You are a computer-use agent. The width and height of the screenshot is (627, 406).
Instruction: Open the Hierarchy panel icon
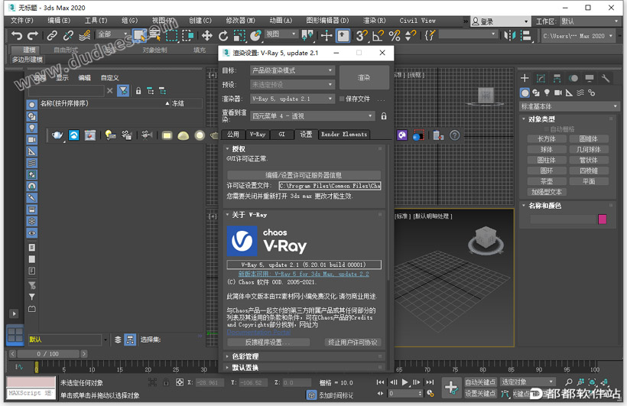pos(557,78)
